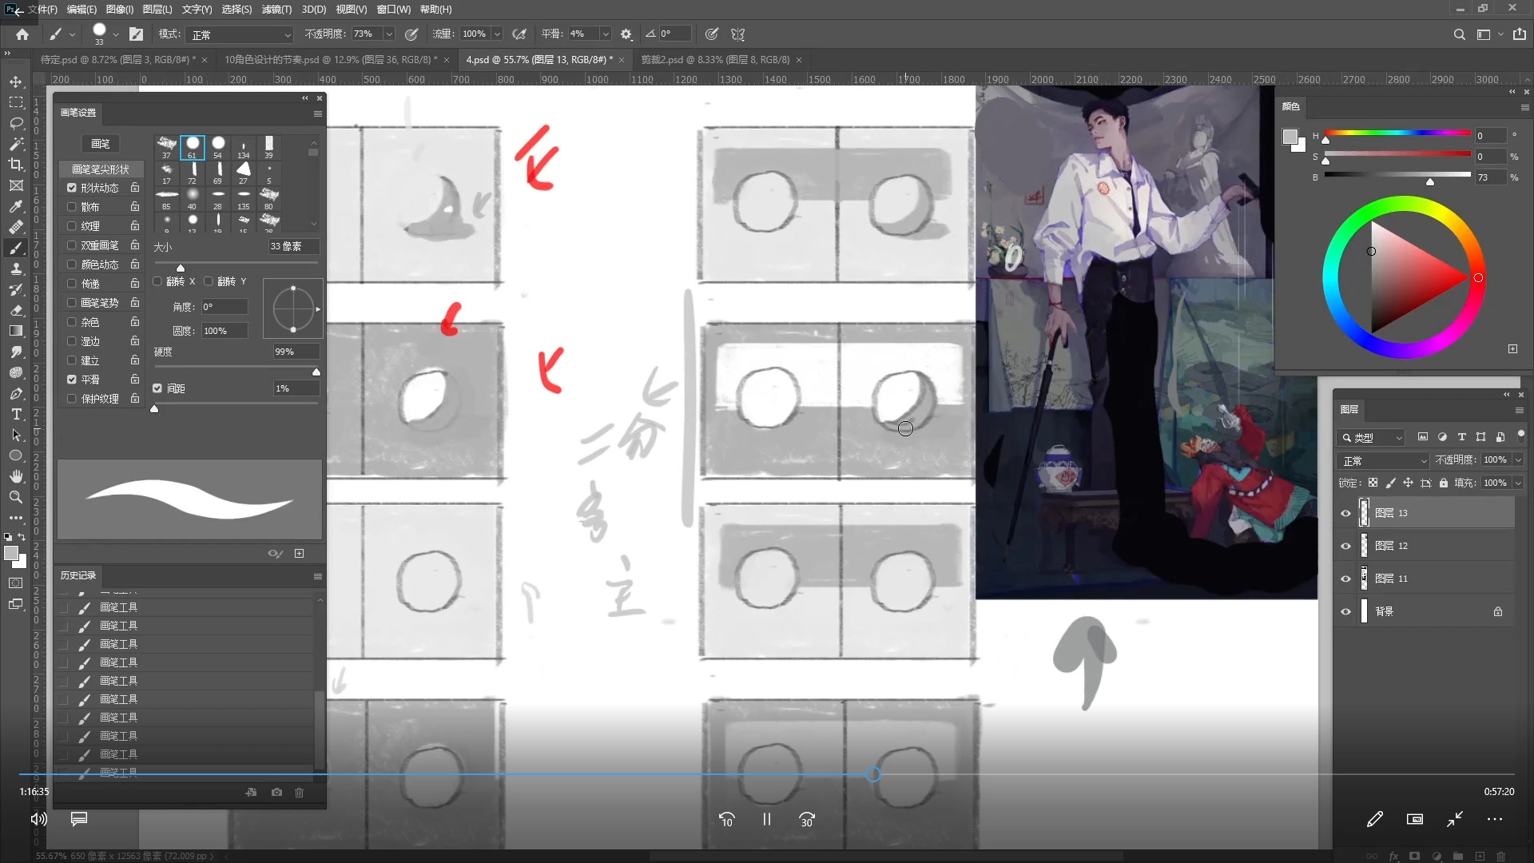Select the Crop tool

click(x=16, y=165)
